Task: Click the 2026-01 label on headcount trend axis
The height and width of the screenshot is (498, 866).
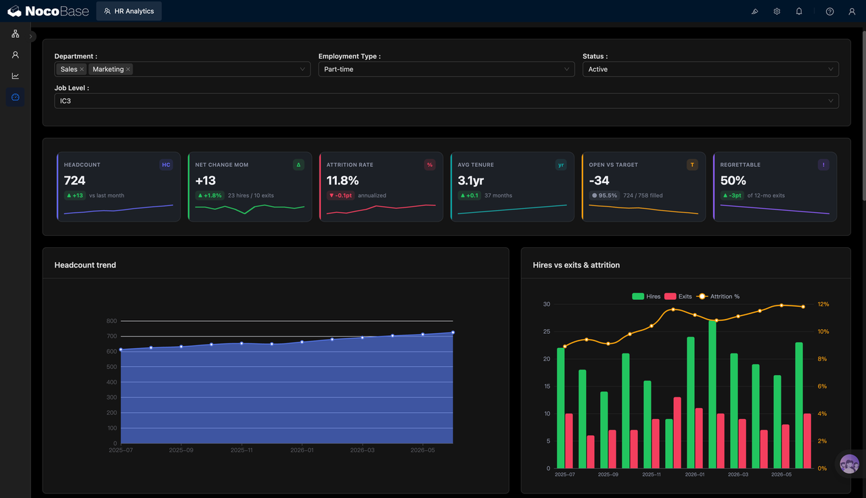Action: 302,450
